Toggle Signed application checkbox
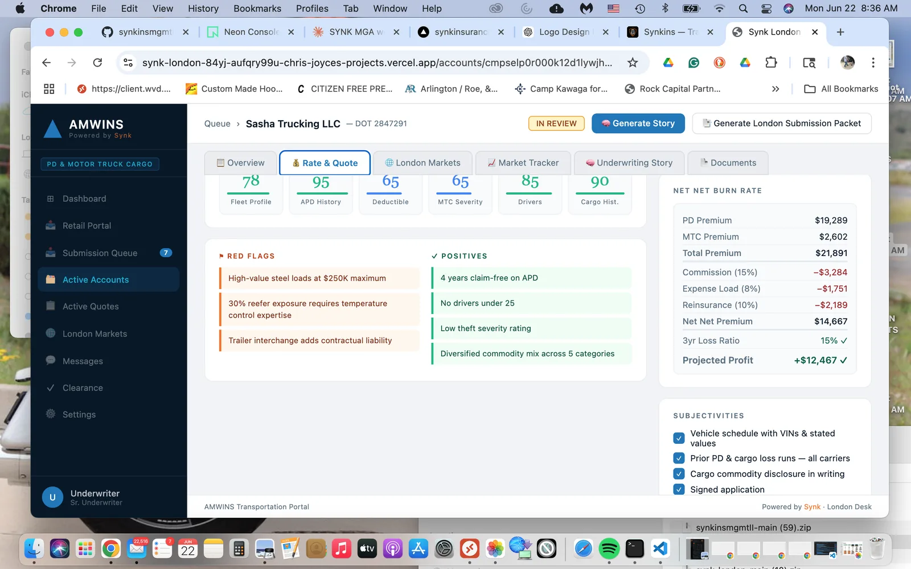The height and width of the screenshot is (569, 911). [679, 489]
